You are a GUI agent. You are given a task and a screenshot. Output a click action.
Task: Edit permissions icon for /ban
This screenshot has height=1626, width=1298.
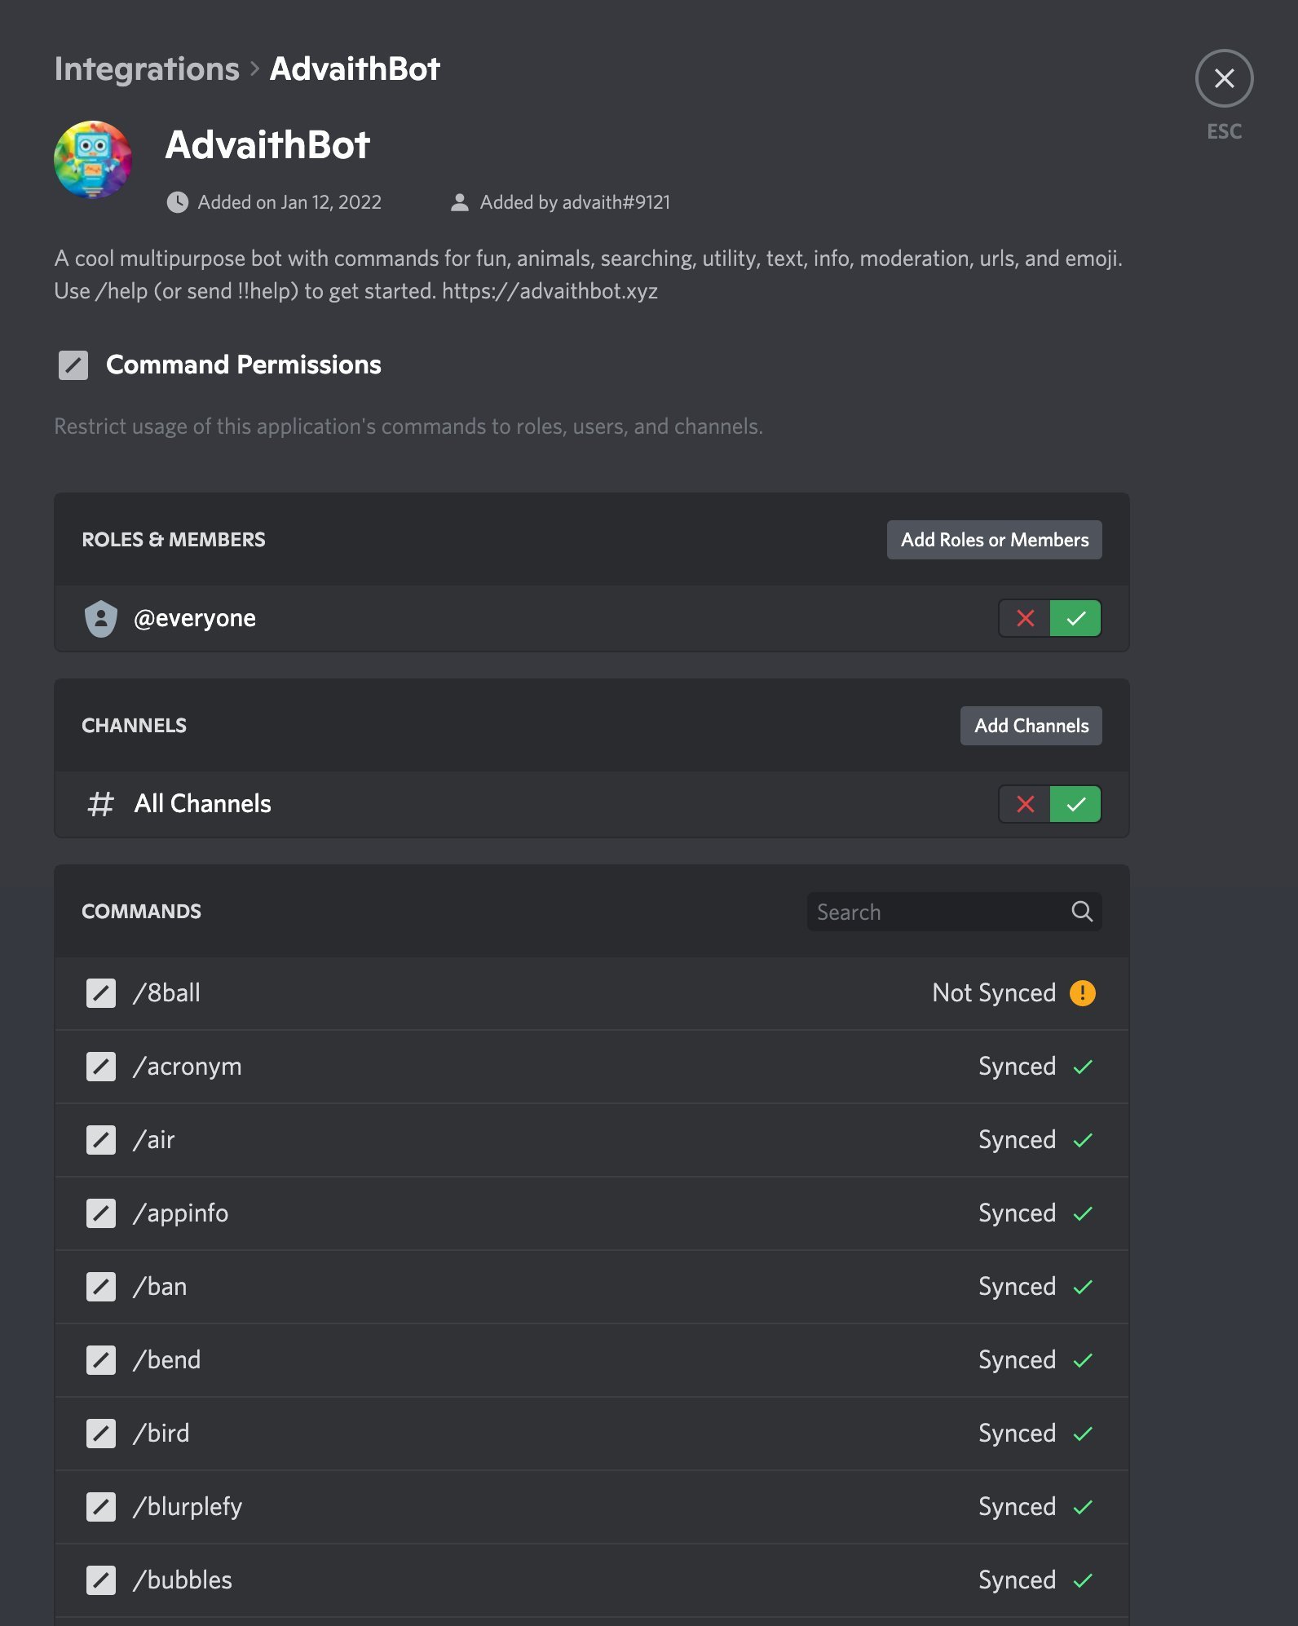pos(101,1287)
